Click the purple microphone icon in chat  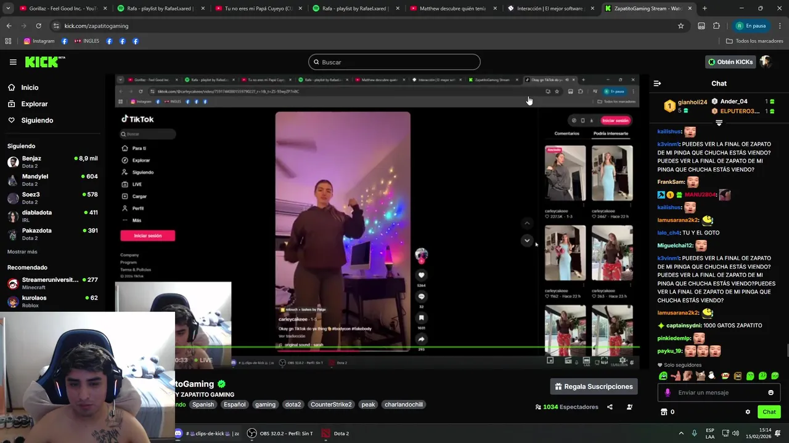668,393
